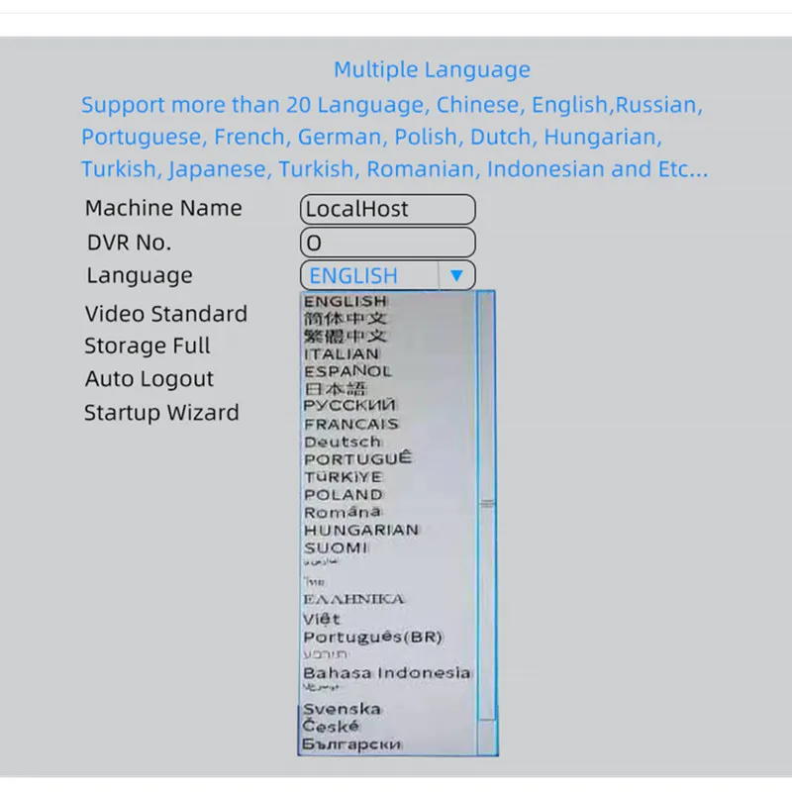Select Português(BR) language option
The image size is (792, 792).
click(373, 638)
